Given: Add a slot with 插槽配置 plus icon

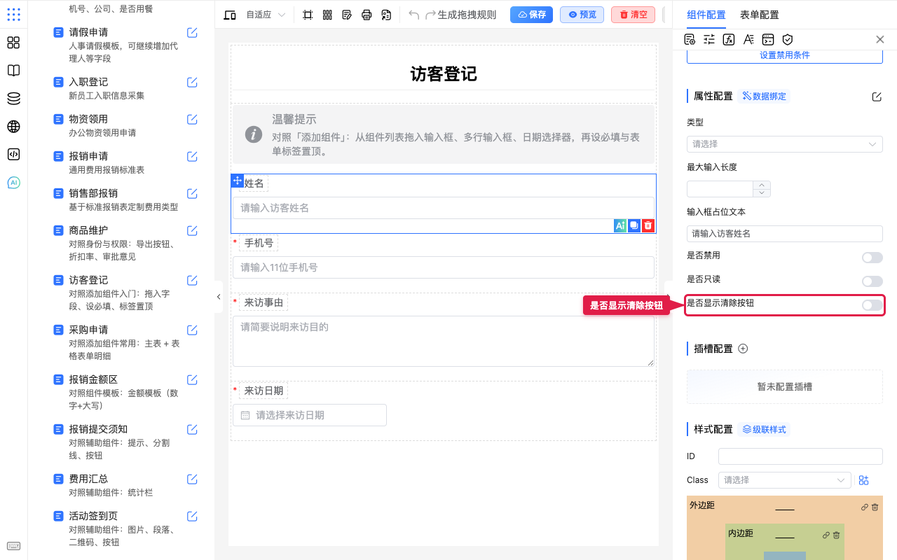Looking at the screenshot, I should point(744,349).
